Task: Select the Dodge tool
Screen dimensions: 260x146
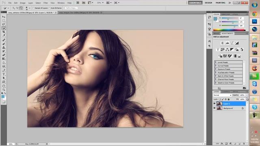Action: click(x=4, y=66)
